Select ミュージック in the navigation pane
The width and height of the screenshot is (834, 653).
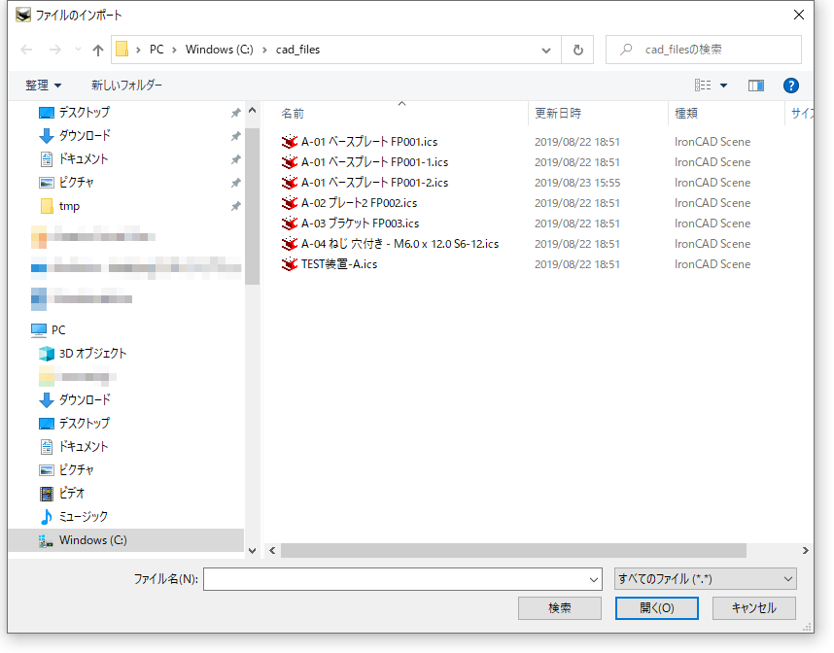(83, 516)
